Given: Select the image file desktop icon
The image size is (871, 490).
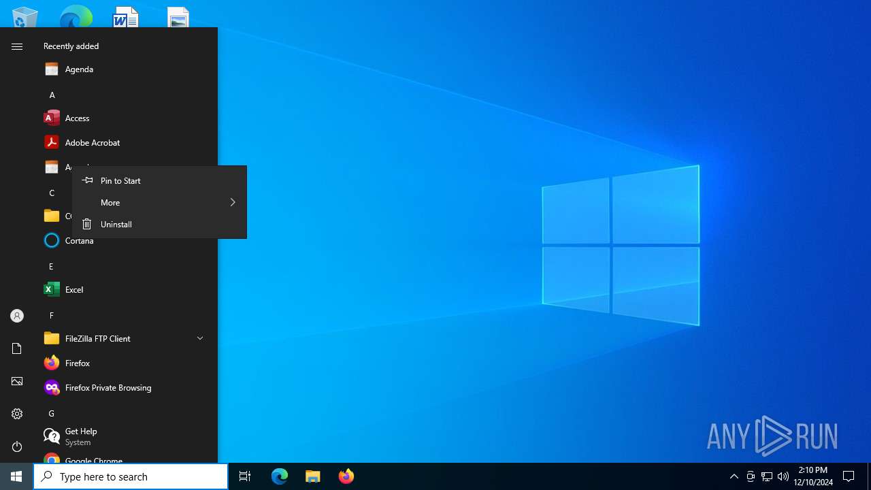Looking at the screenshot, I should (178, 17).
